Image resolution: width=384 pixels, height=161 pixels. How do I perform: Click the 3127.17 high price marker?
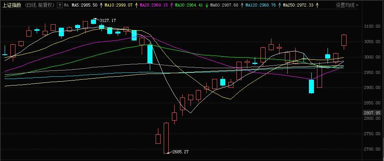(x=108, y=21)
